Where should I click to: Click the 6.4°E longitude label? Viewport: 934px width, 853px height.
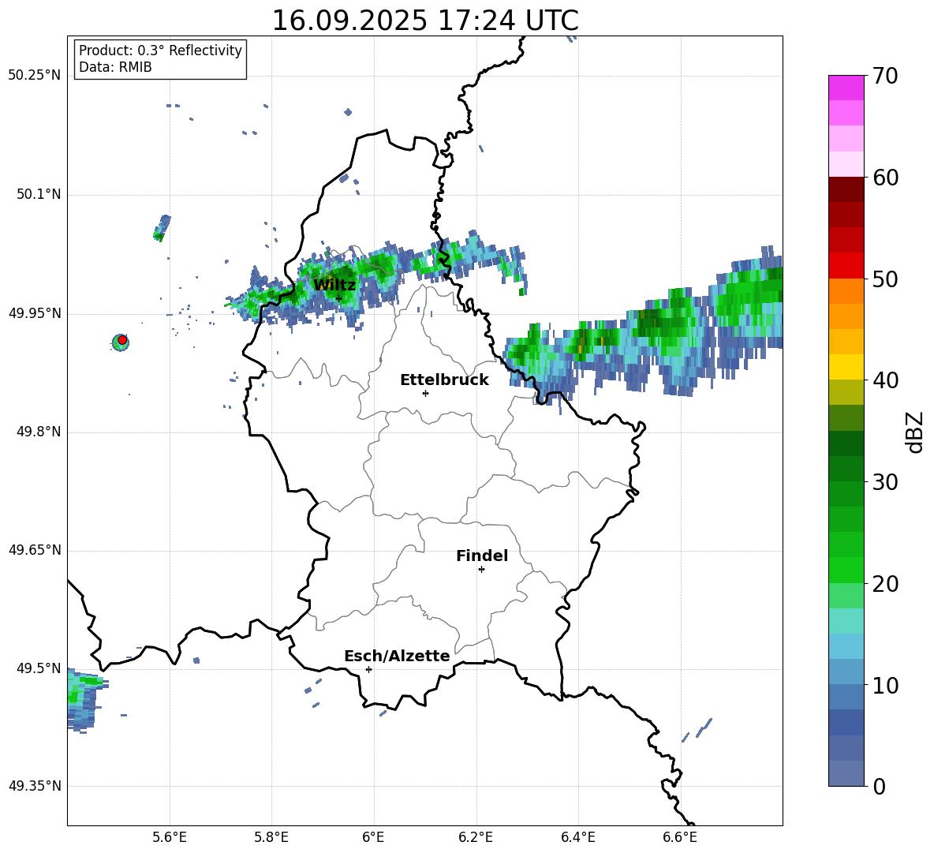pyautogui.click(x=577, y=837)
